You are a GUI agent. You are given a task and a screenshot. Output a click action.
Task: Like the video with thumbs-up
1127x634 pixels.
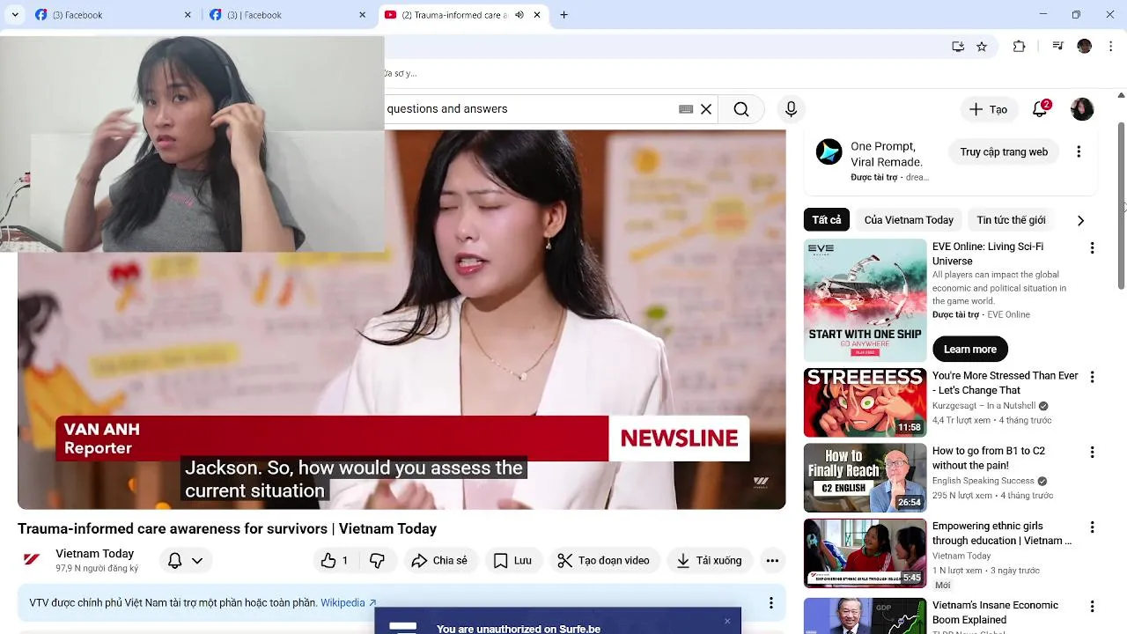335,560
